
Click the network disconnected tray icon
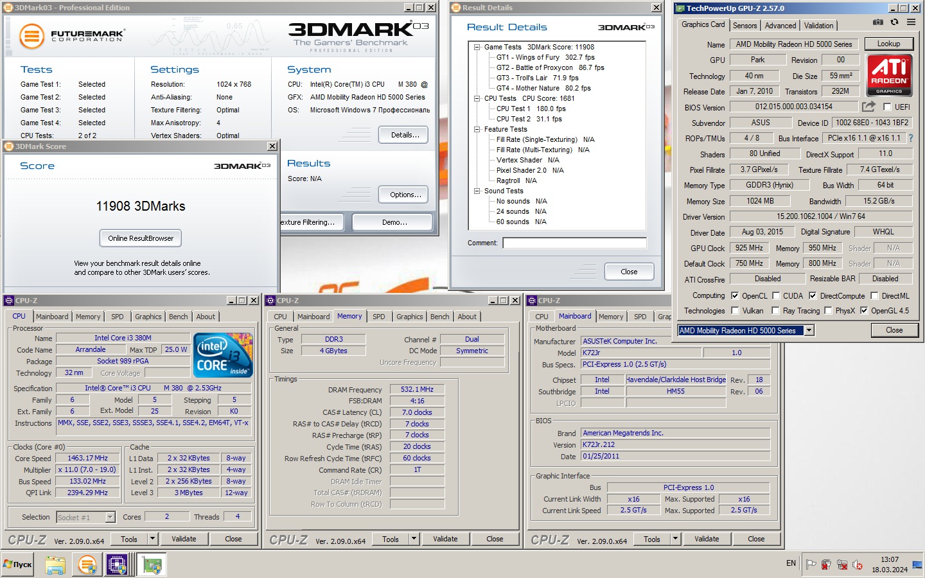click(842, 565)
